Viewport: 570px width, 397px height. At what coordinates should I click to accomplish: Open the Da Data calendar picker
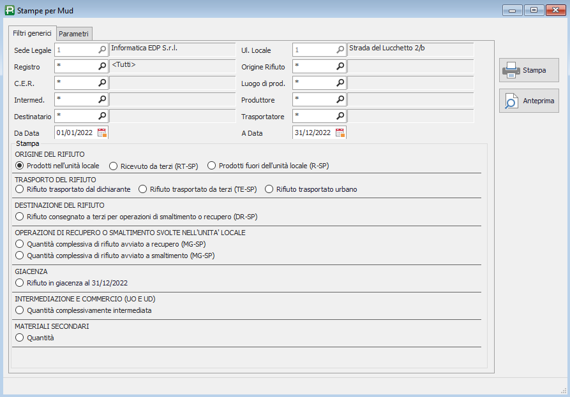pyautogui.click(x=102, y=133)
